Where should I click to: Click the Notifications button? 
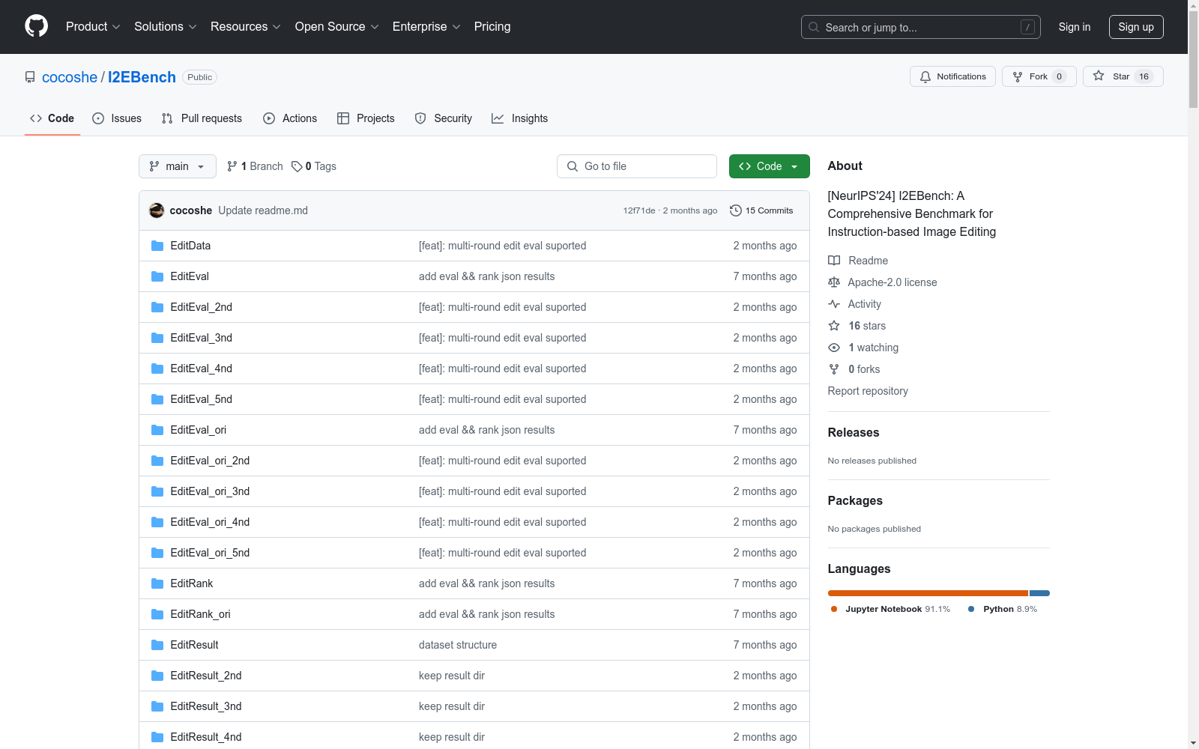tap(952, 76)
